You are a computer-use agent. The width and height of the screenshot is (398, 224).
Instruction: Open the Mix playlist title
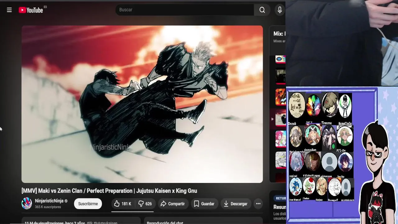(279, 34)
